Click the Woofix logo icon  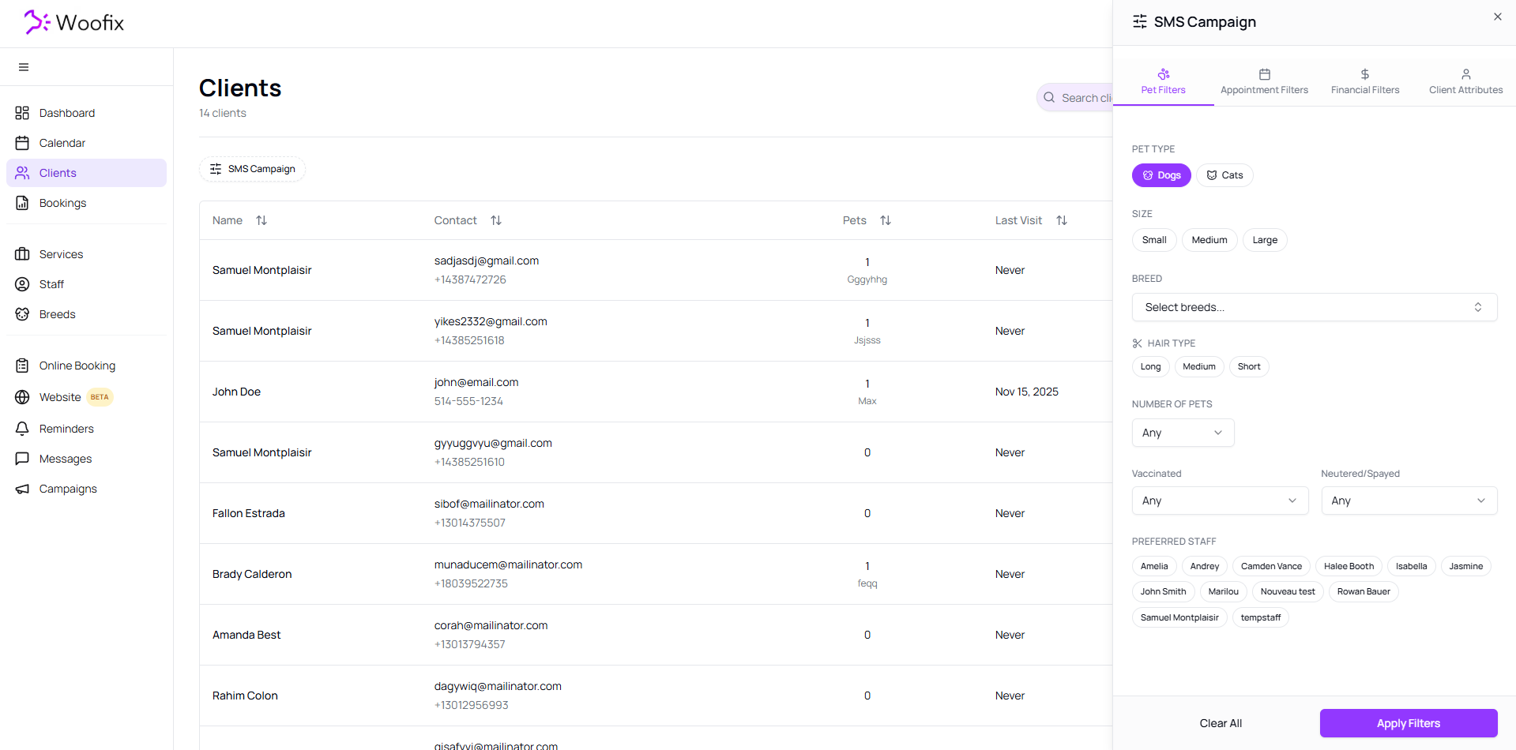(36, 22)
